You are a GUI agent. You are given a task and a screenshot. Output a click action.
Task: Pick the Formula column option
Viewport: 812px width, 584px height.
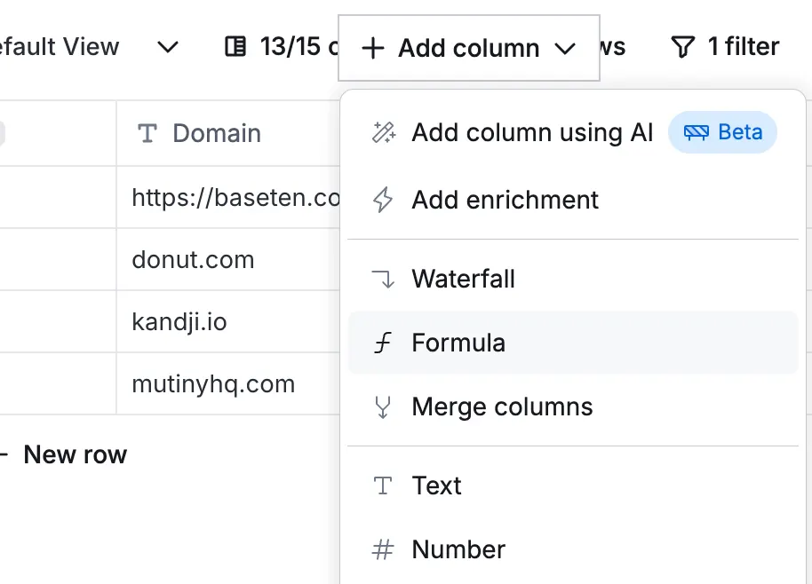point(573,343)
